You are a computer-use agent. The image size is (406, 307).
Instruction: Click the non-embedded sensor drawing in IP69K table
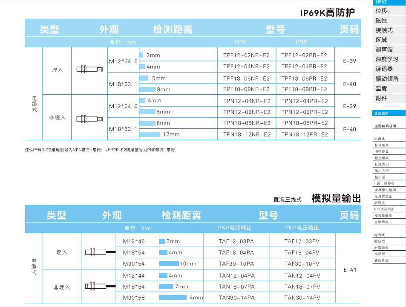(x=89, y=119)
